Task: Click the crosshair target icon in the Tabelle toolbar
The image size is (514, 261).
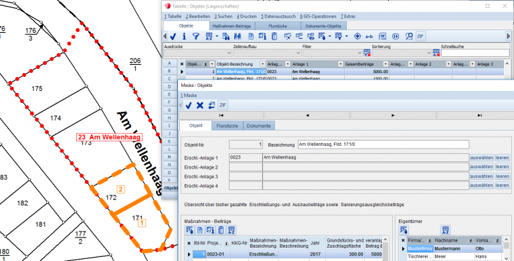Action: (x=357, y=36)
